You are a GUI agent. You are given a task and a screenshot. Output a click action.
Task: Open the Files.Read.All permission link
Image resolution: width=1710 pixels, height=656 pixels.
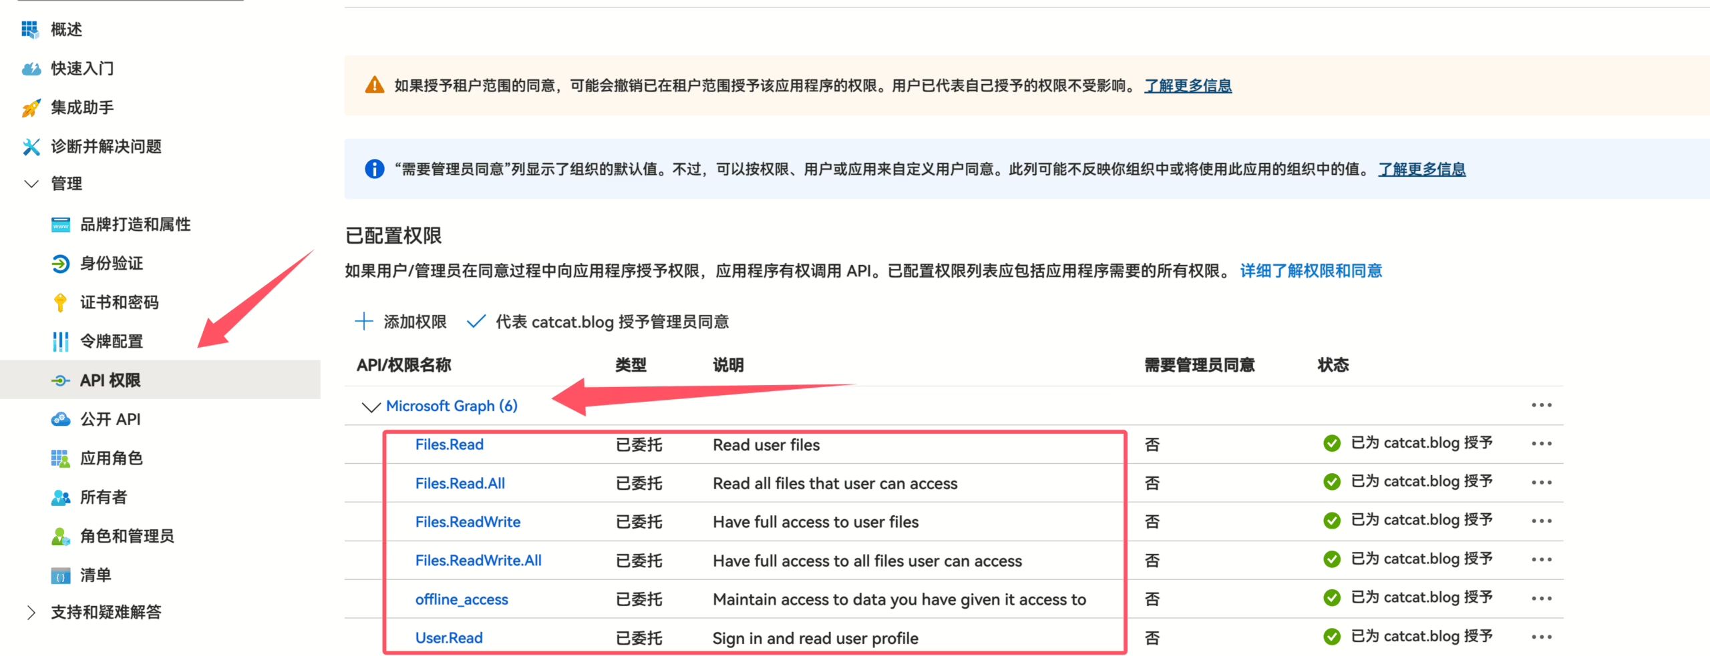[460, 483]
